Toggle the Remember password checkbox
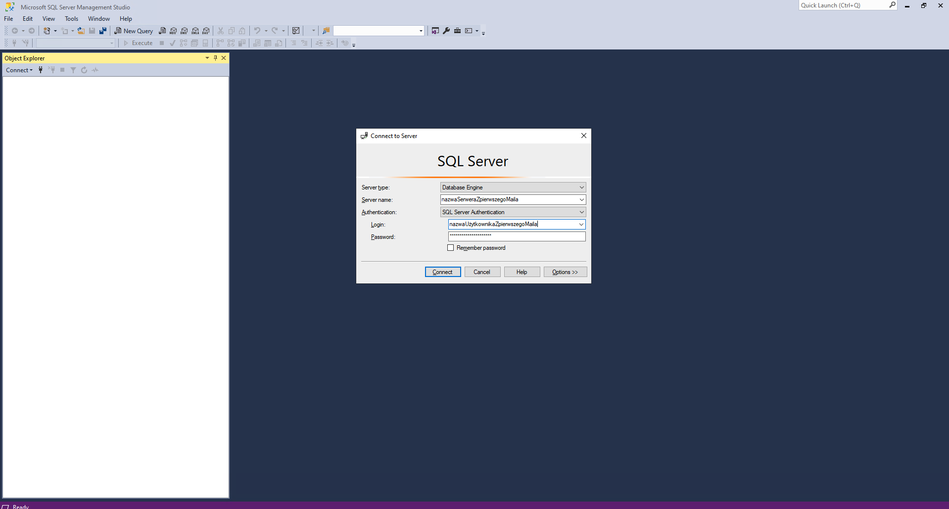This screenshot has width=949, height=509. tap(450, 248)
